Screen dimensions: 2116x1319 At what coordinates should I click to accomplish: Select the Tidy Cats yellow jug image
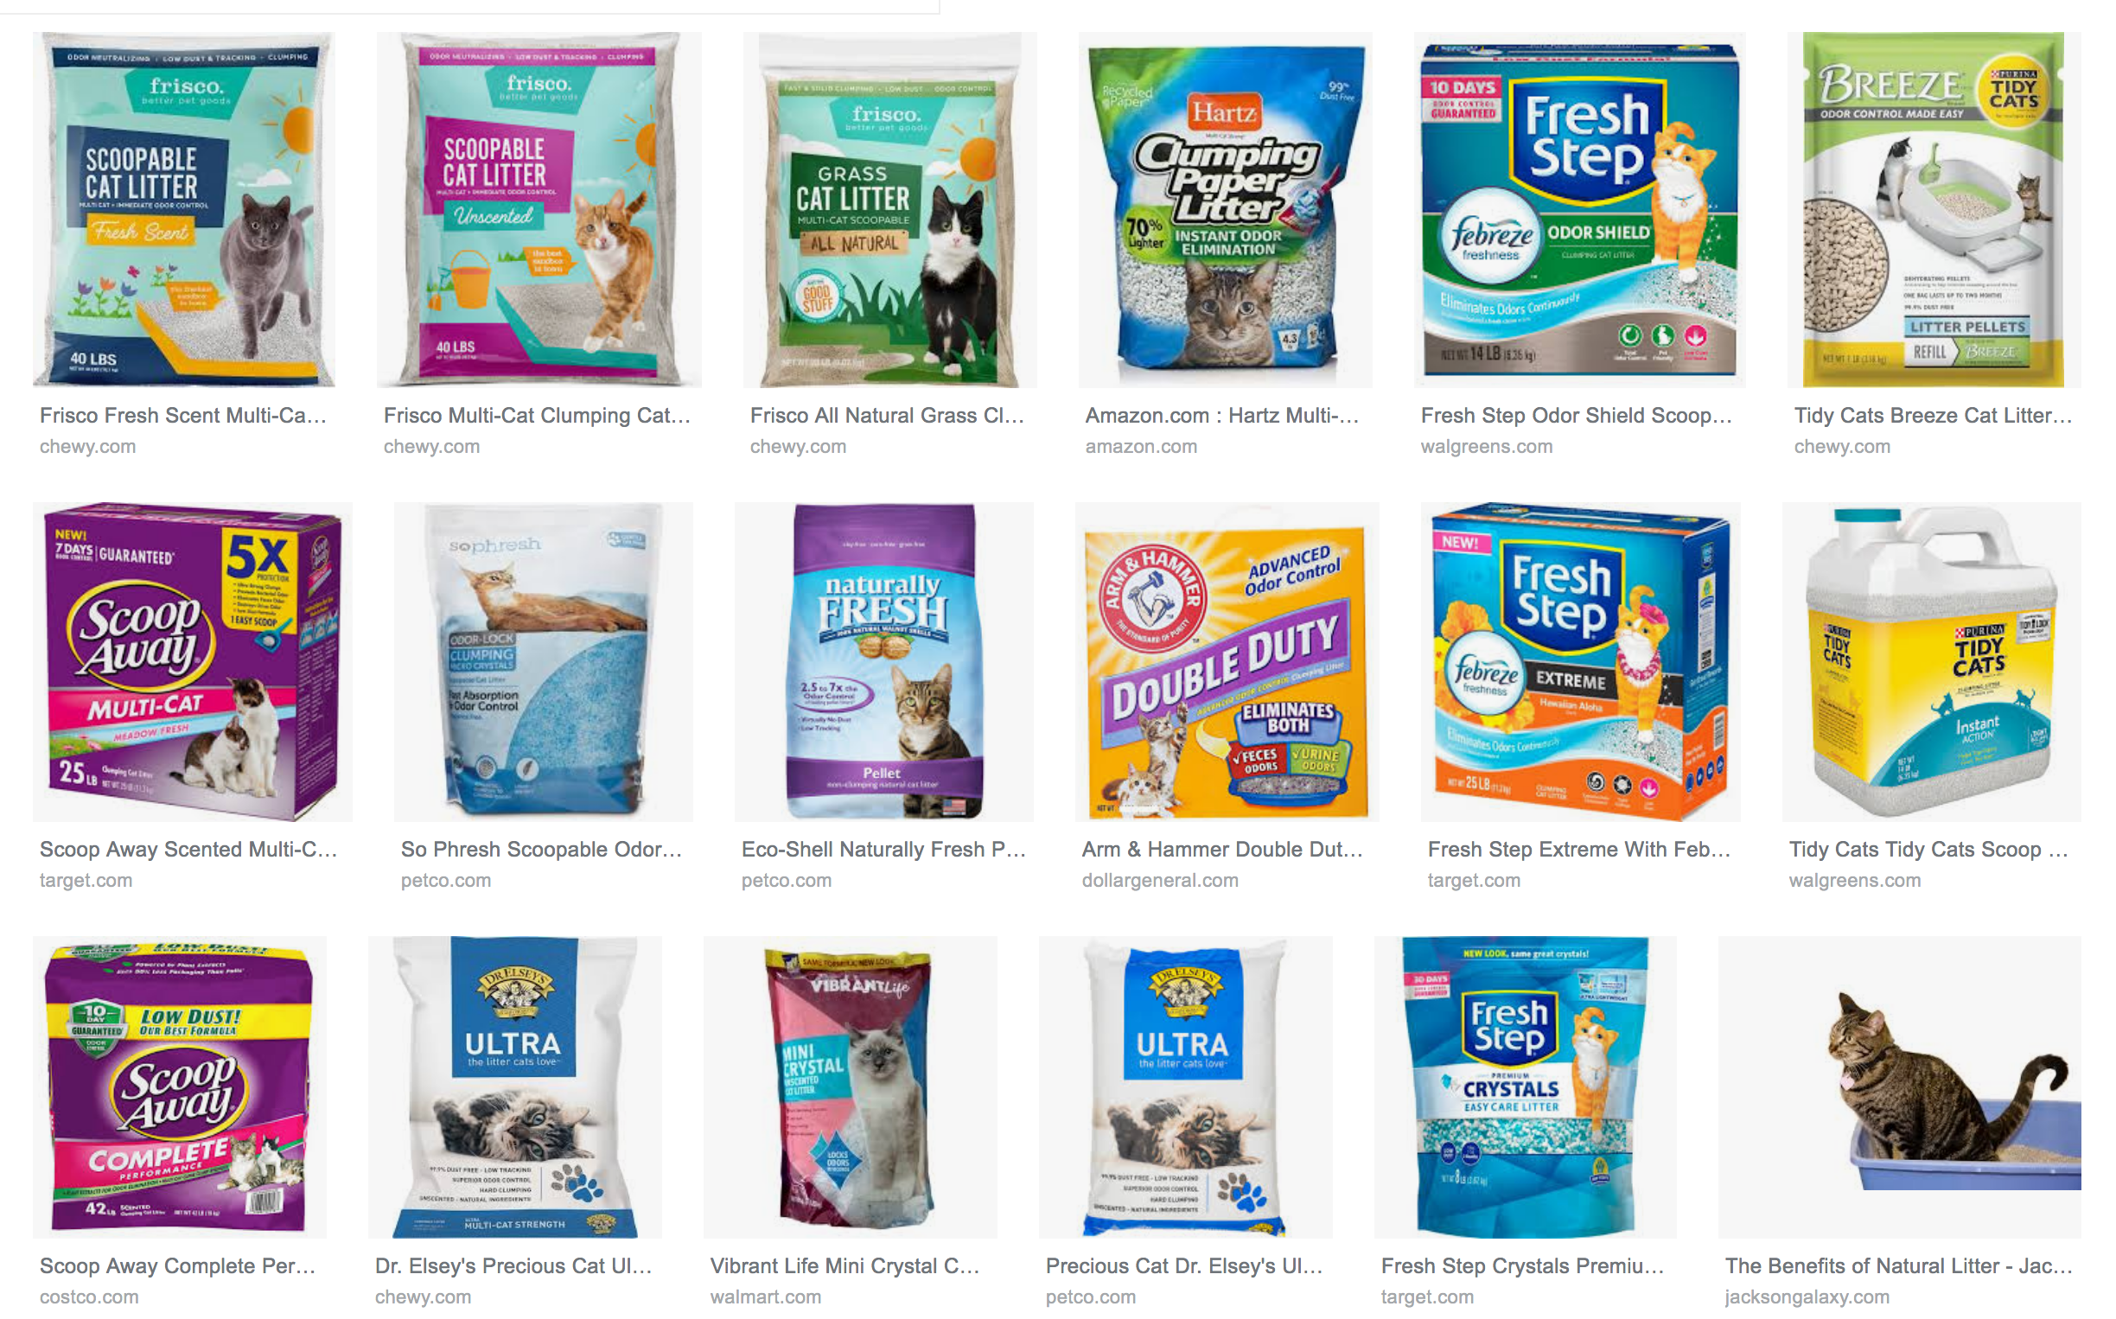pyautogui.click(x=1931, y=661)
